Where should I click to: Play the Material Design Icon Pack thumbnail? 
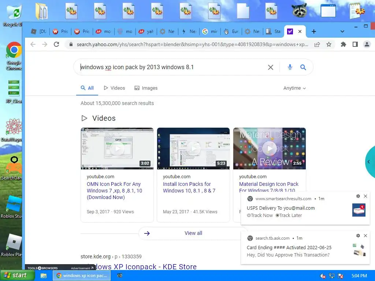270,149
